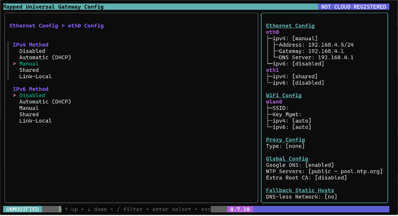
Task: Click the '/ filter' help hint
Action: pyautogui.click(x=129, y=209)
